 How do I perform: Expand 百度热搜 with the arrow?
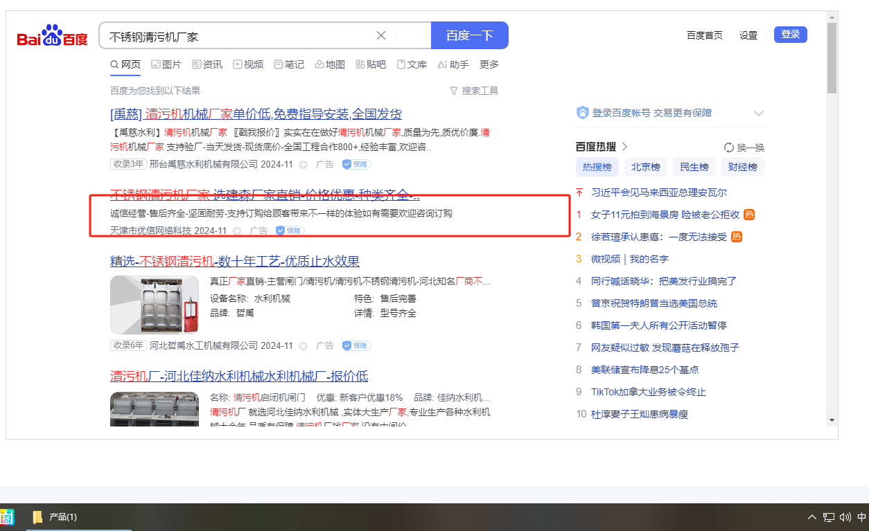[x=624, y=147]
